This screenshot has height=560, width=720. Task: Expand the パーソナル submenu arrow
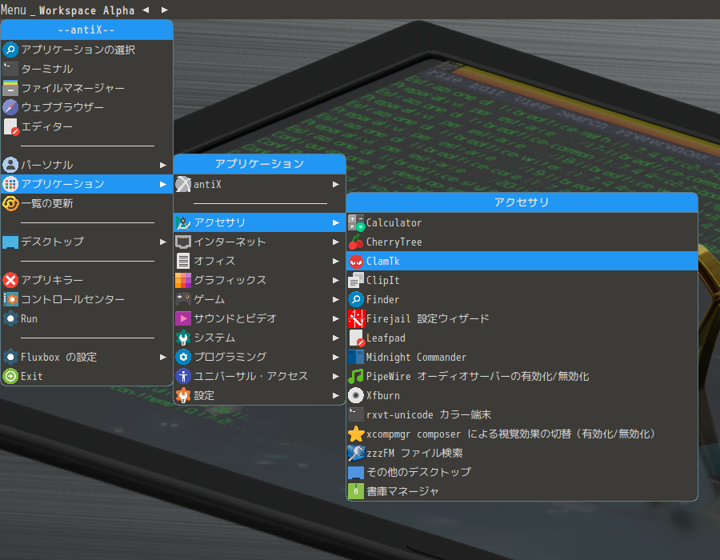[163, 165]
